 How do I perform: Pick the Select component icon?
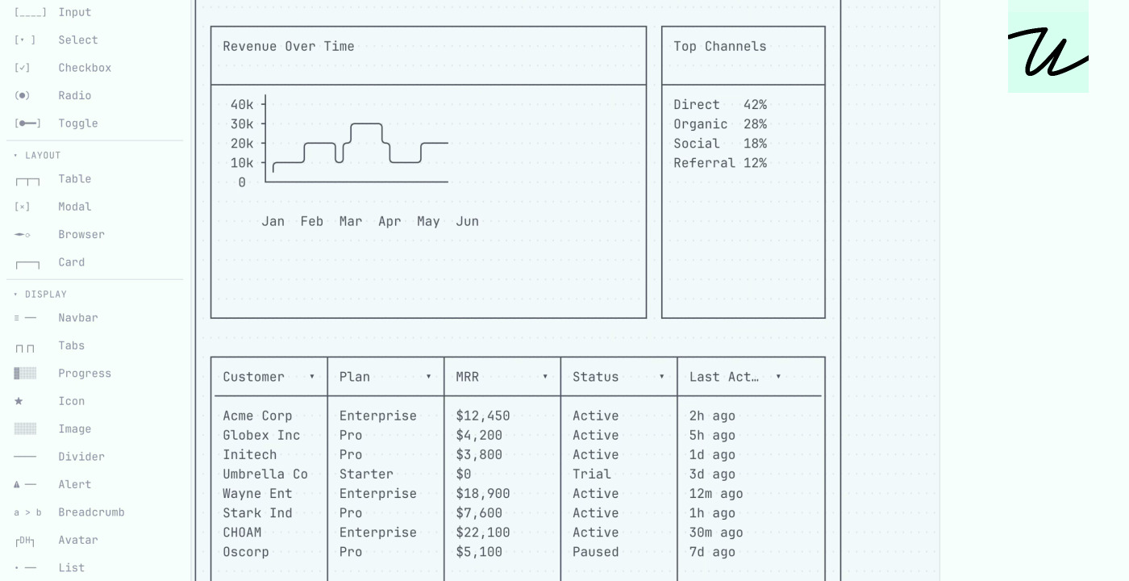click(x=25, y=40)
